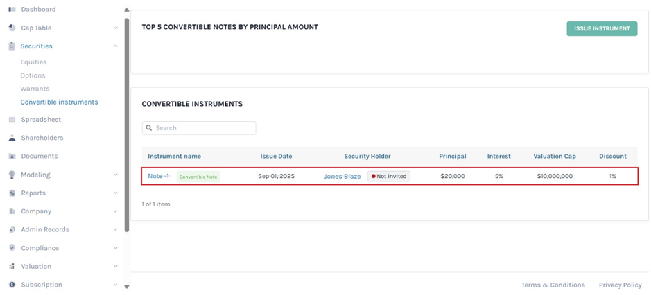
Task: Click the Documents icon in sidebar
Action: pos(12,157)
